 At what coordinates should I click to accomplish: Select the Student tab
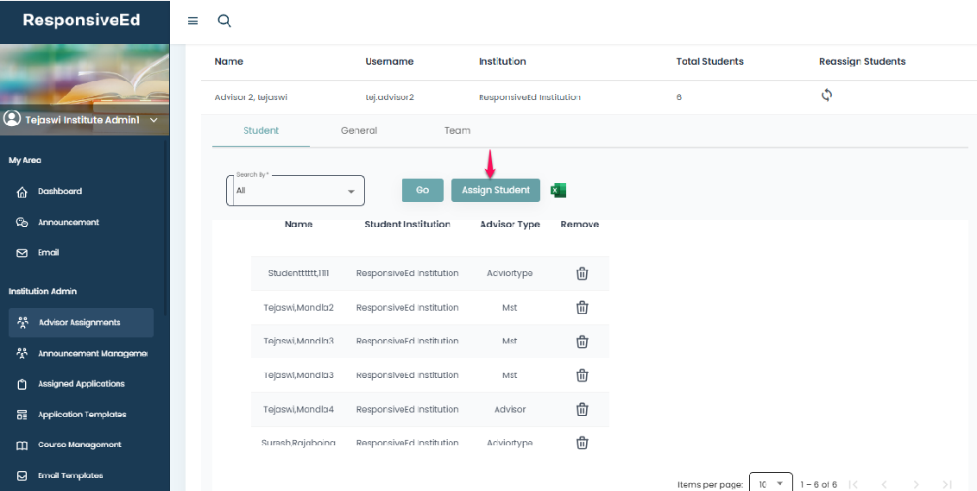pos(261,131)
